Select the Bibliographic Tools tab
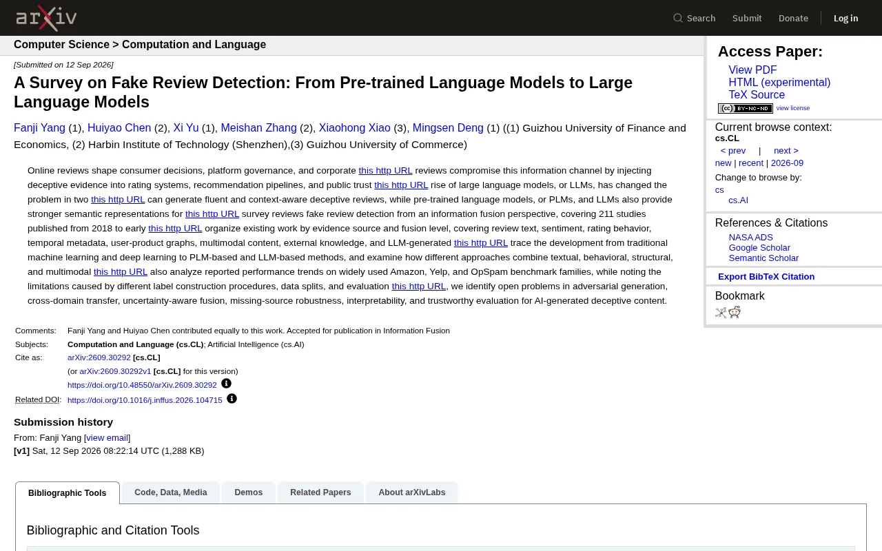This screenshot has width=882, height=551. coord(68,493)
